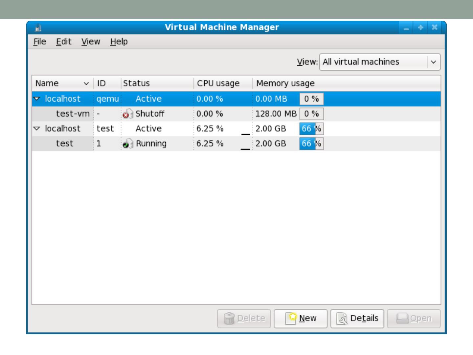Click the Virtual Machine Manager title bar icon
The width and height of the screenshot is (473, 355).
[38, 28]
